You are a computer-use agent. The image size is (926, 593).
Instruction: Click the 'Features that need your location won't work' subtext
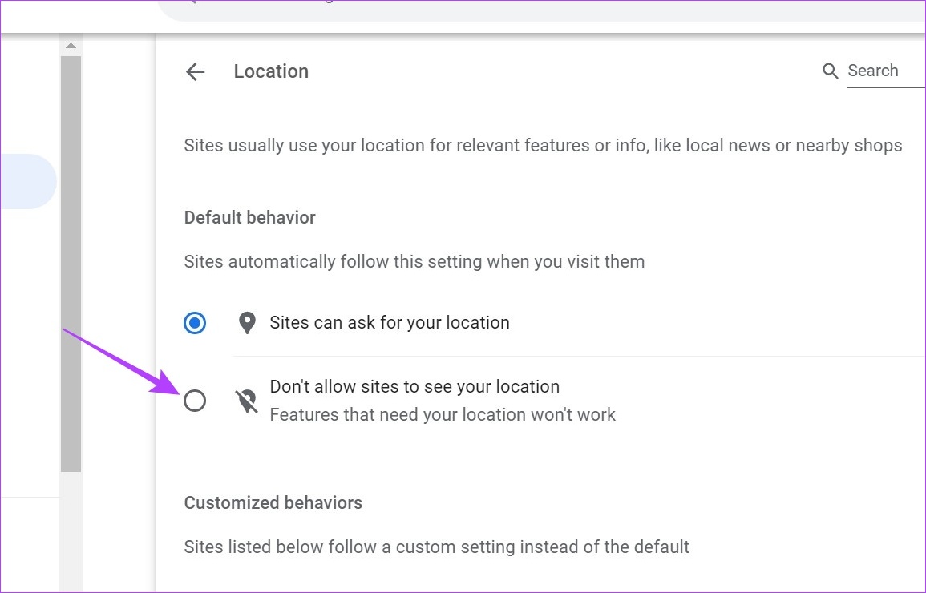point(443,414)
